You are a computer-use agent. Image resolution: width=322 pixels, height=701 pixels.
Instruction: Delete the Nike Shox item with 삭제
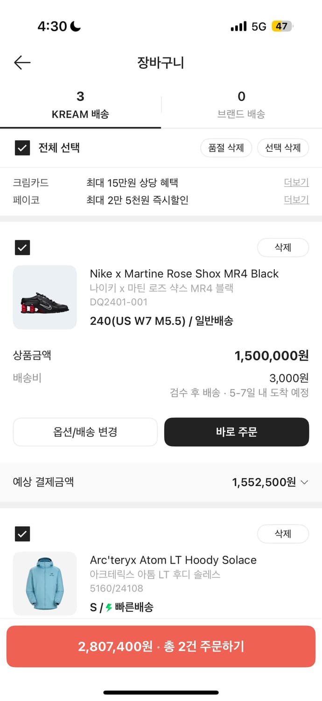[x=283, y=248]
